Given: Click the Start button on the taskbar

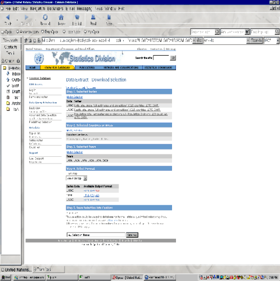Looking at the screenshot, I should 6,277.
